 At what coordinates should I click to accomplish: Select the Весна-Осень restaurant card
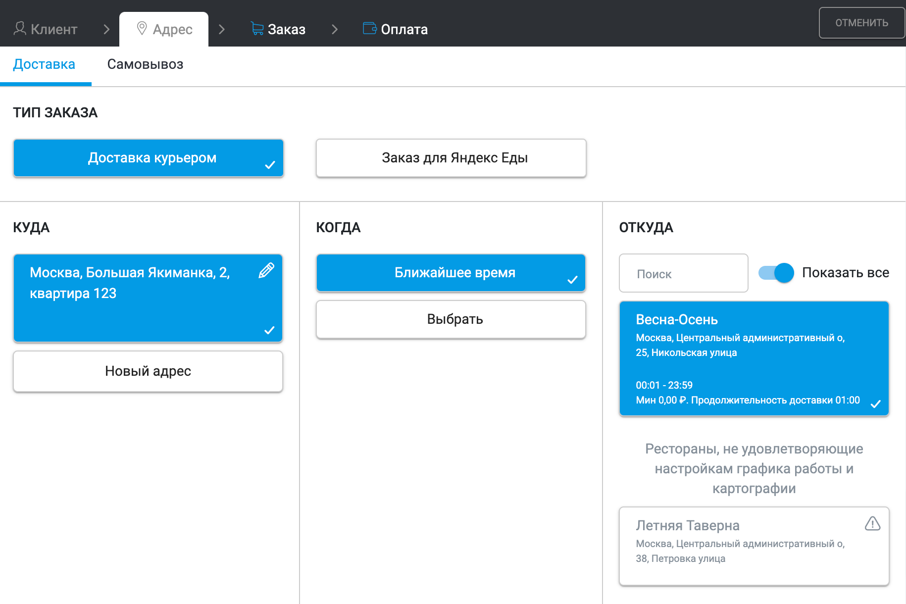(754, 358)
